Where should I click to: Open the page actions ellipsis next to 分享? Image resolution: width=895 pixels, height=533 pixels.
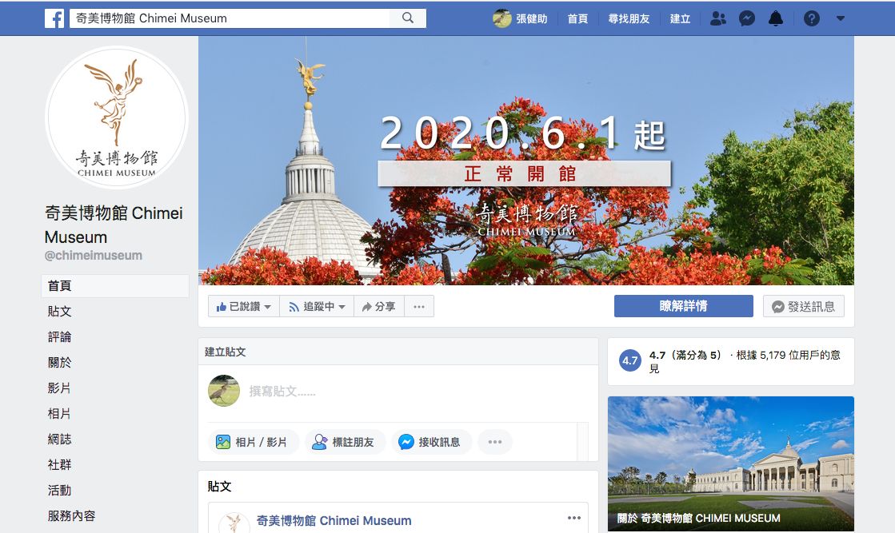click(419, 307)
